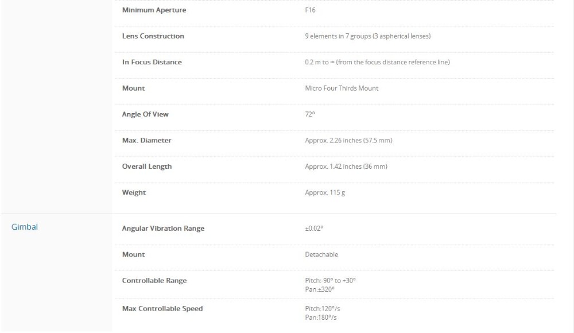The image size is (574, 333).
Task: Select the 72° angle value
Action: click(x=310, y=114)
